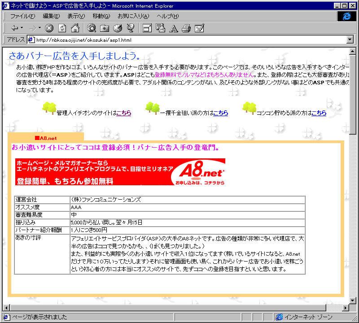Open the お気に入り(A) menu
The width and height of the screenshot is (359, 323).
pos(133,16)
